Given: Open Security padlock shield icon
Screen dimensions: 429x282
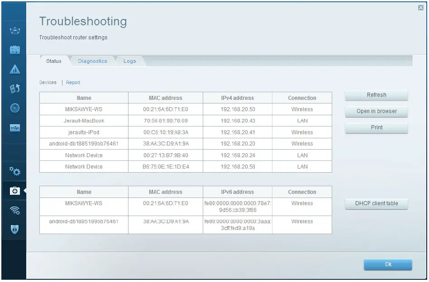Looking at the screenshot, I should click(x=14, y=230).
